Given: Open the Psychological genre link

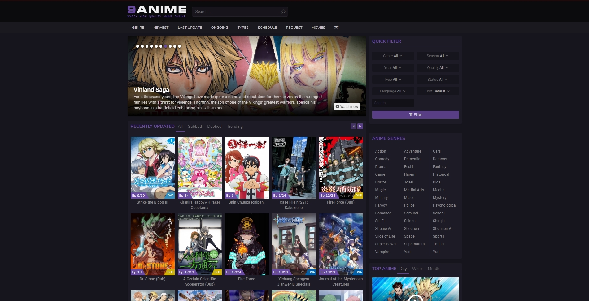Looking at the screenshot, I should pos(445,205).
